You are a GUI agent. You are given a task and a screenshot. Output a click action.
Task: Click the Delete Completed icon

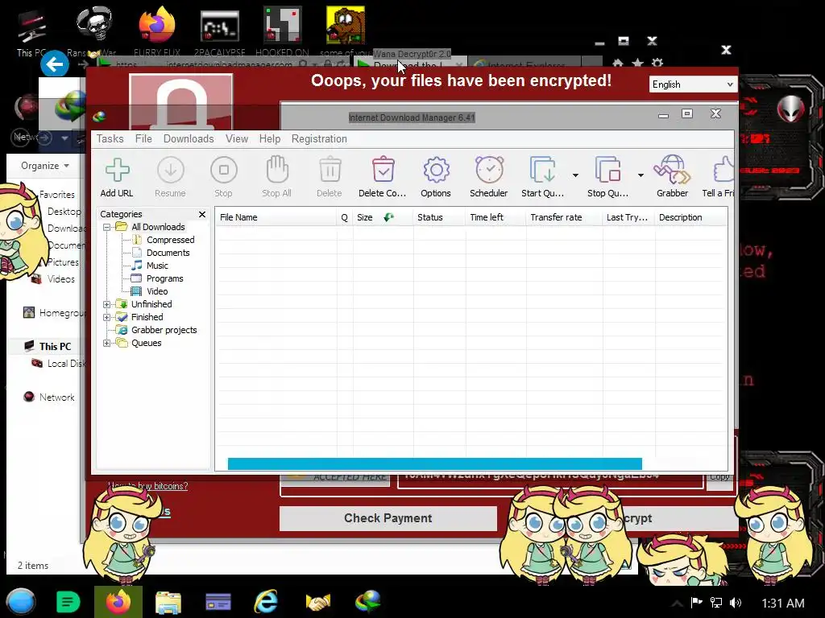pyautogui.click(x=383, y=171)
